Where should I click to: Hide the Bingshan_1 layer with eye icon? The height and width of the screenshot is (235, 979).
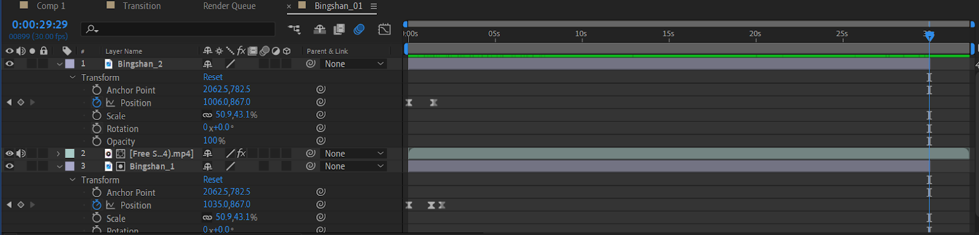pos(9,166)
